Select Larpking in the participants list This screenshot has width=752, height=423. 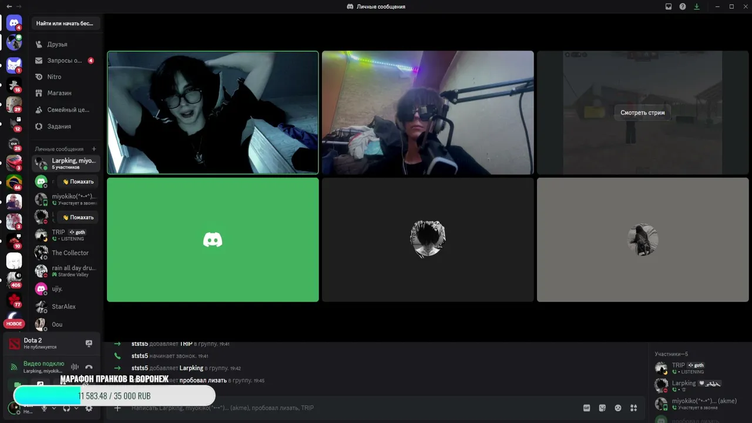point(699,386)
